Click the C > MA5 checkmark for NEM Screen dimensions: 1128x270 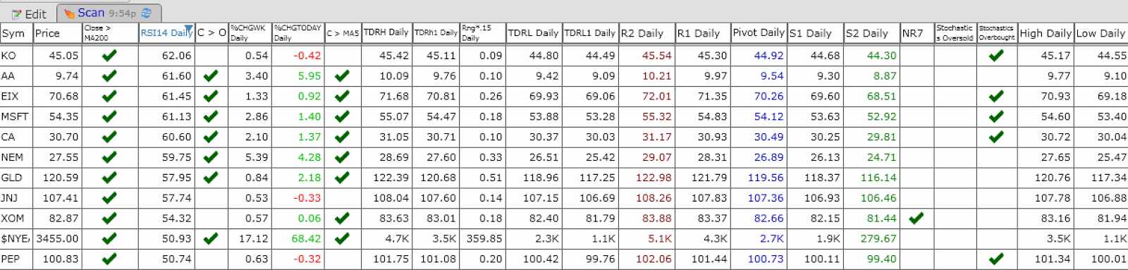pyautogui.click(x=342, y=157)
